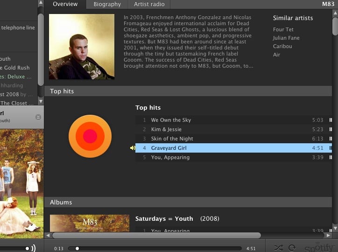Open similar artist Caribou

click(x=282, y=46)
